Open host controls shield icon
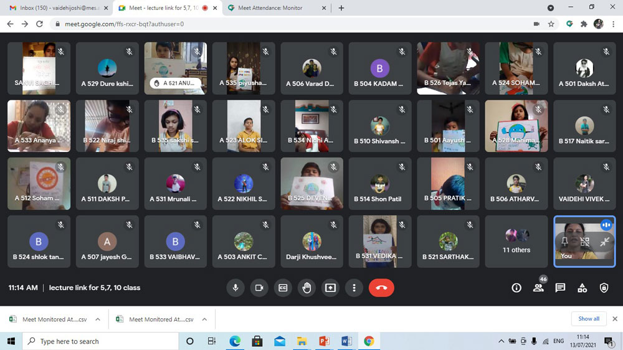623x350 pixels. click(x=604, y=288)
